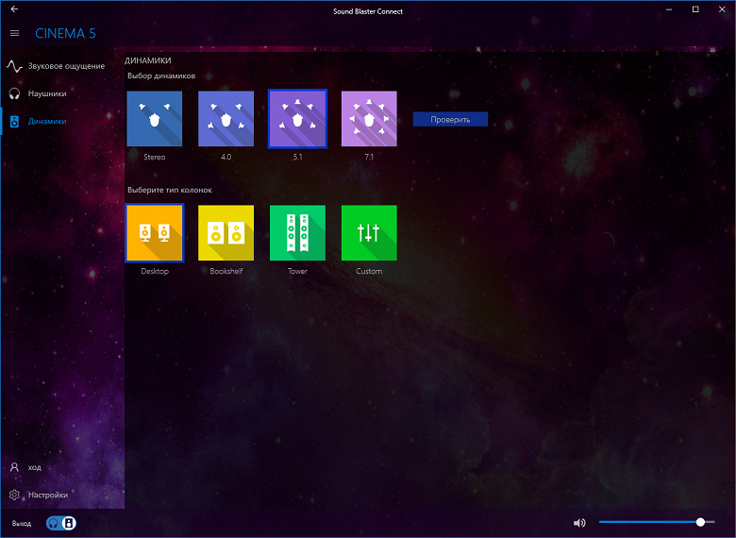Switch to Наушники sidebar section
The width and height of the screenshot is (736, 538).
tap(62, 93)
